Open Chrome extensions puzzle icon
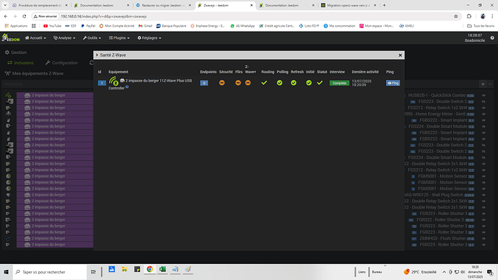Image resolution: width=498 pixels, height=280 pixels. point(469,16)
